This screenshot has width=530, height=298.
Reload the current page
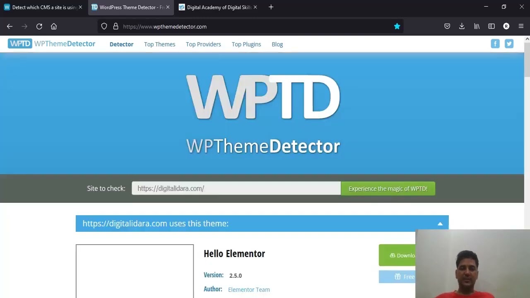pyautogui.click(x=39, y=26)
